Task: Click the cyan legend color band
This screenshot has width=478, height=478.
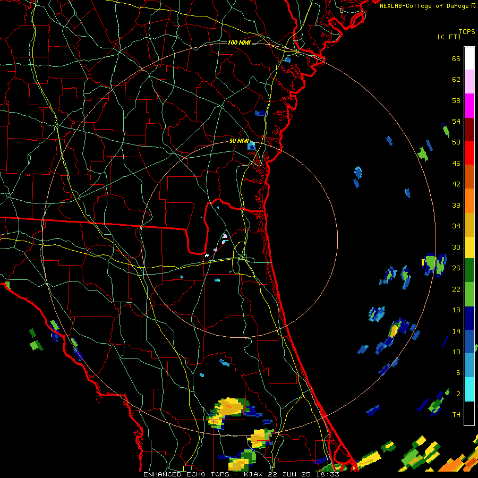Action: [x=469, y=389]
